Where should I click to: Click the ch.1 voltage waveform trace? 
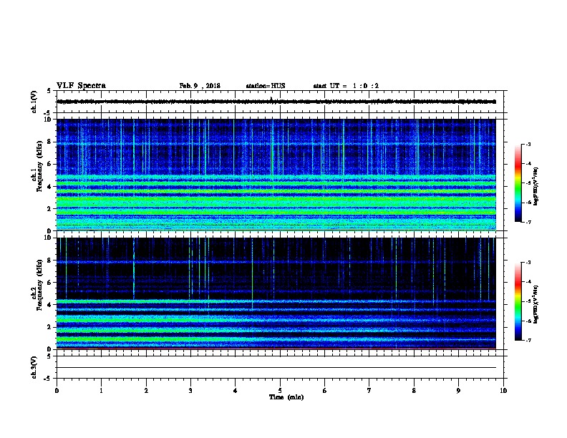[276, 102]
